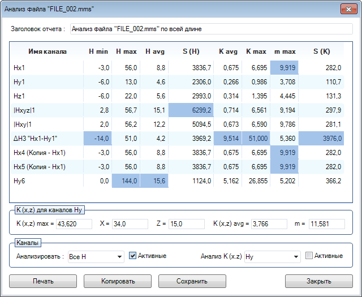Click the K (x,z) max value field
Screen dimensions: 362x297
click(x=74, y=224)
